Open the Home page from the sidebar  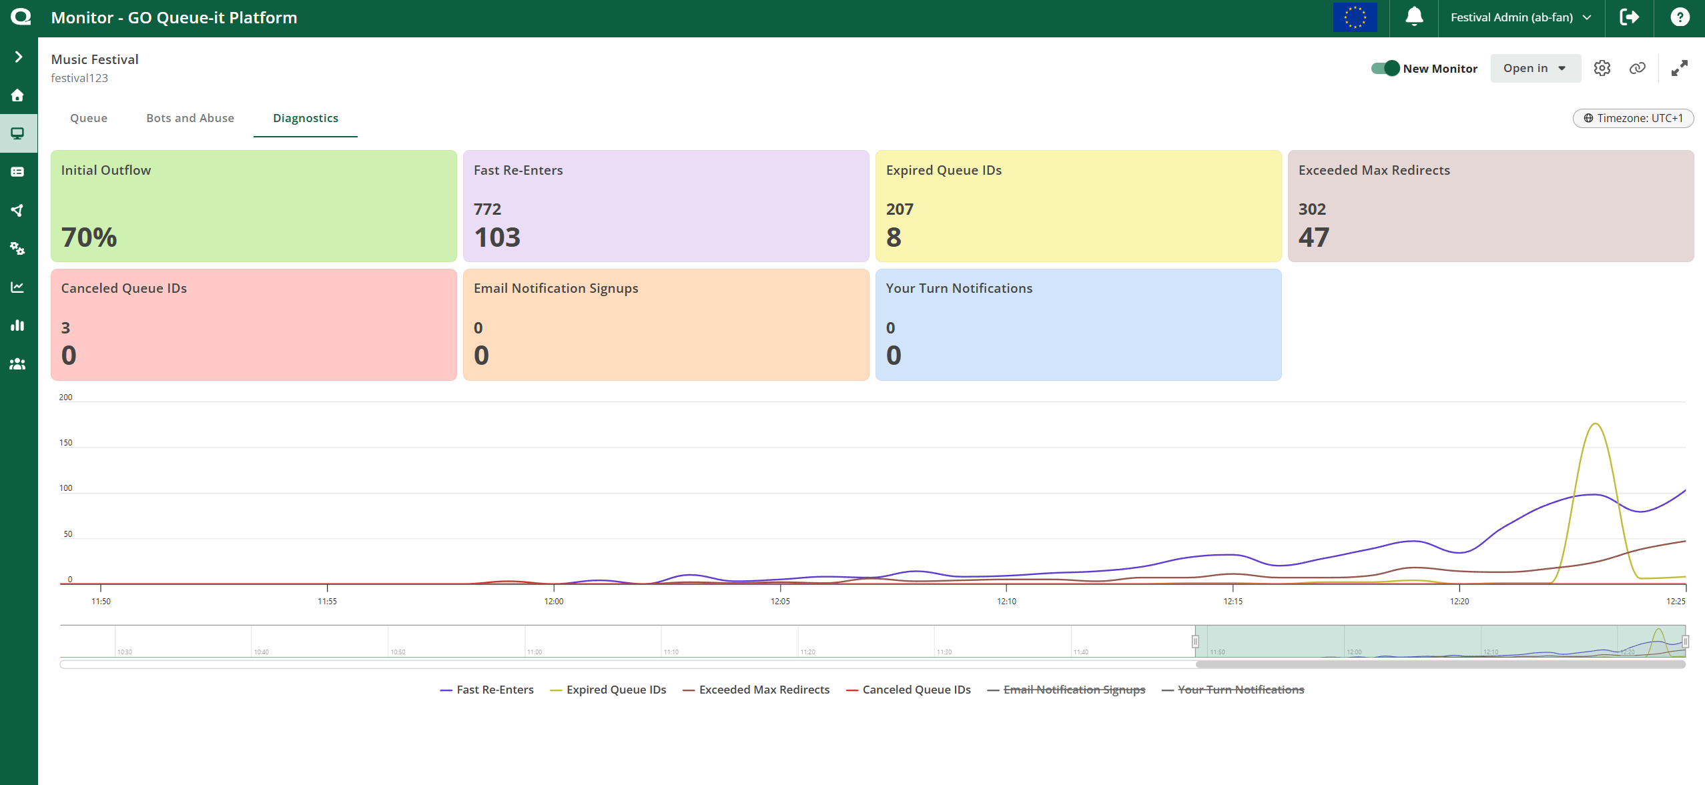(x=17, y=95)
